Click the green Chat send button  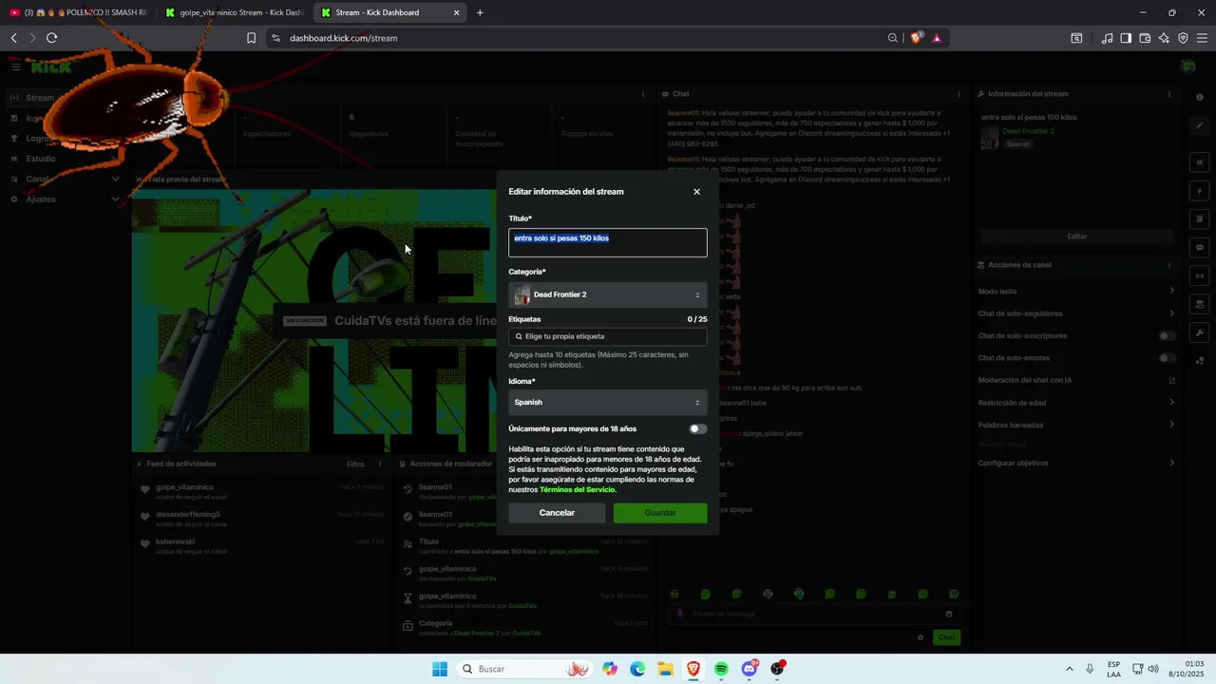tap(946, 637)
